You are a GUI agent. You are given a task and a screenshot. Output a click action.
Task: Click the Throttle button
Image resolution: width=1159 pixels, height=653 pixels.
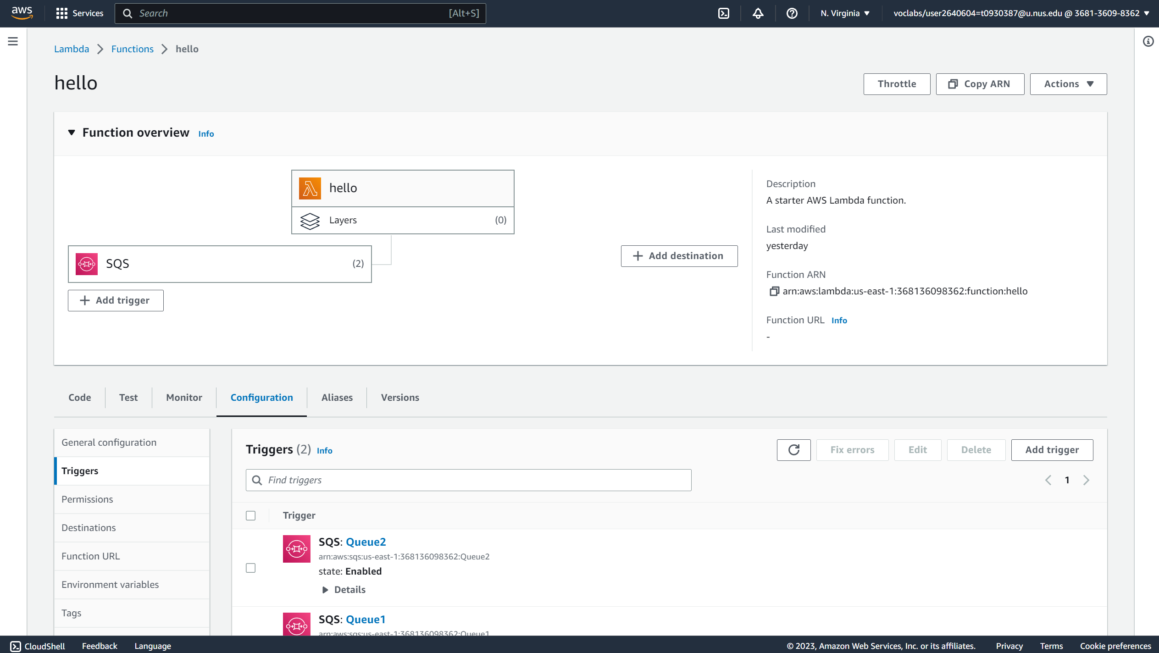(897, 84)
